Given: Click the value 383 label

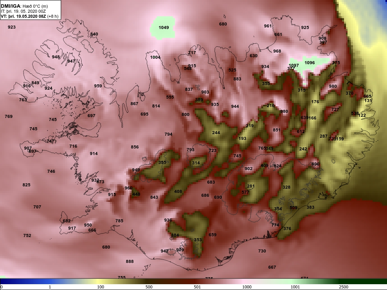Looking at the screenshot, I should pyautogui.click(x=310, y=207).
